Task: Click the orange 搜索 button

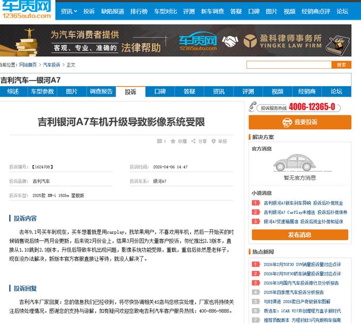Action: 341,65
